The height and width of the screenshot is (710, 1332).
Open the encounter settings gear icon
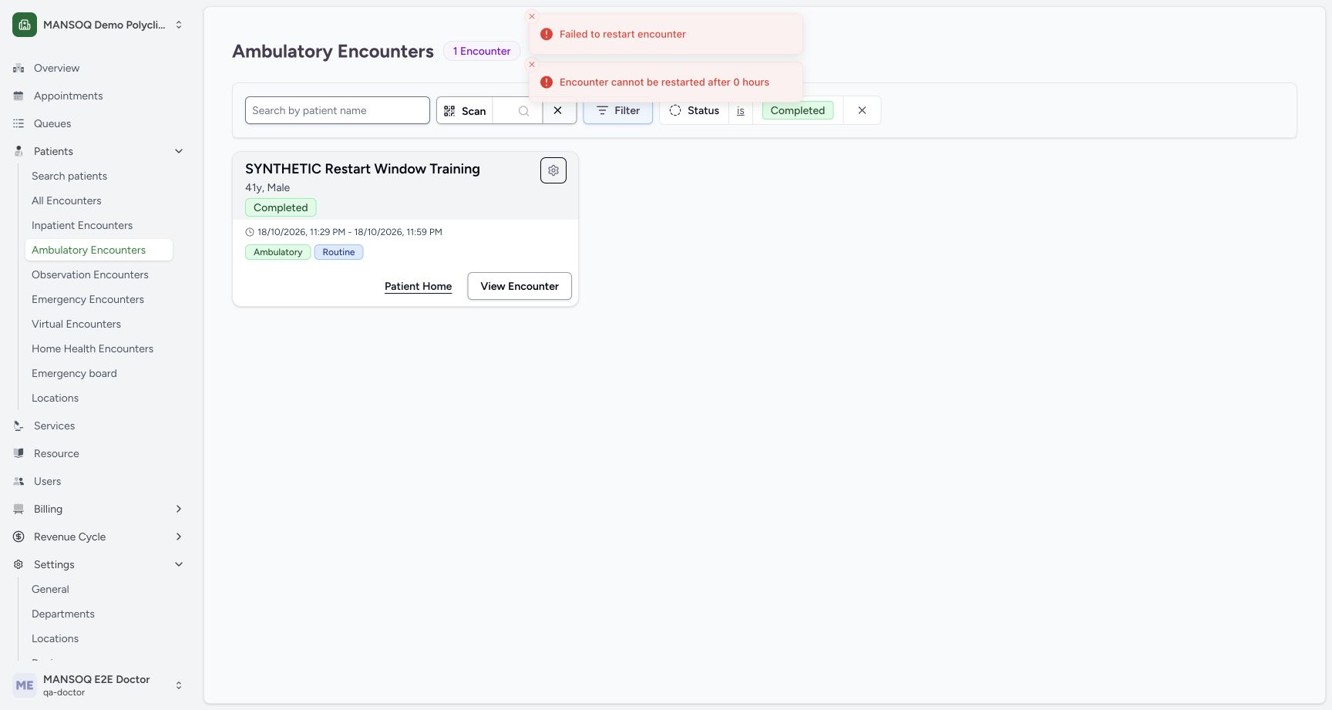point(553,170)
